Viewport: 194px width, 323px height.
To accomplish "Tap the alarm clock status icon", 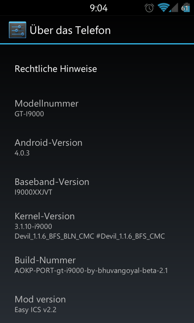I will pos(149,8).
